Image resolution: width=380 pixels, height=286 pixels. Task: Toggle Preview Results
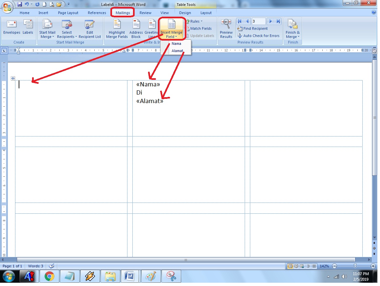pyautogui.click(x=226, y=29)
